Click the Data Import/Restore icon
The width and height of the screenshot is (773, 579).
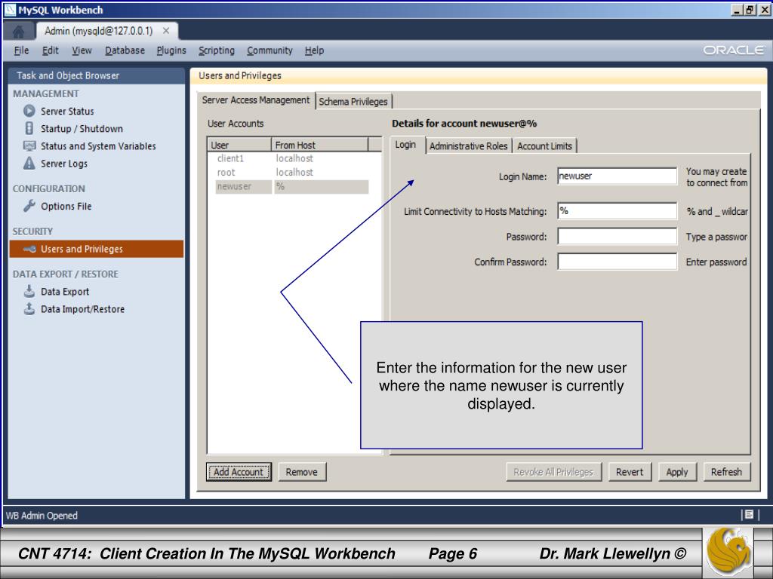(x=29, y=308)
